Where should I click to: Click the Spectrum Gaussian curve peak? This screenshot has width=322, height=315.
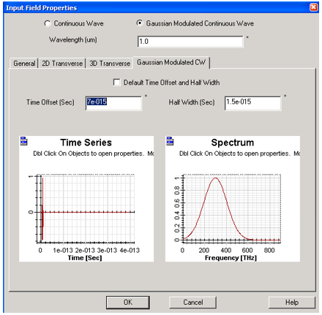(216, 178)
